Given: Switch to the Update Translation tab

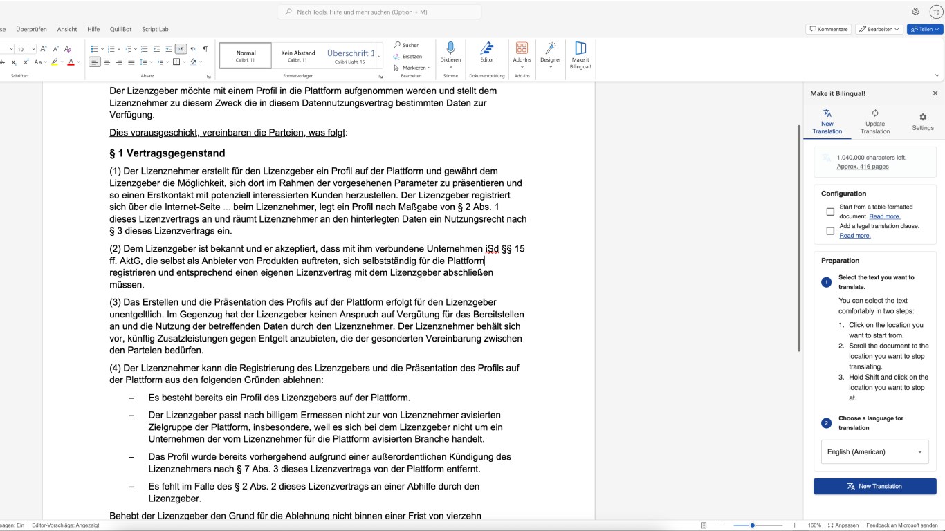Looking at the screenshot, I should coord(875,122).
